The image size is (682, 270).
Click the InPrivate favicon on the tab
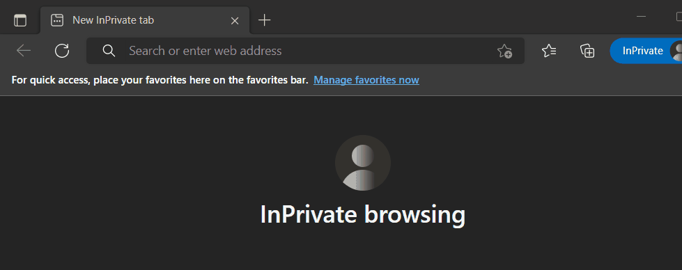(57, 20)
